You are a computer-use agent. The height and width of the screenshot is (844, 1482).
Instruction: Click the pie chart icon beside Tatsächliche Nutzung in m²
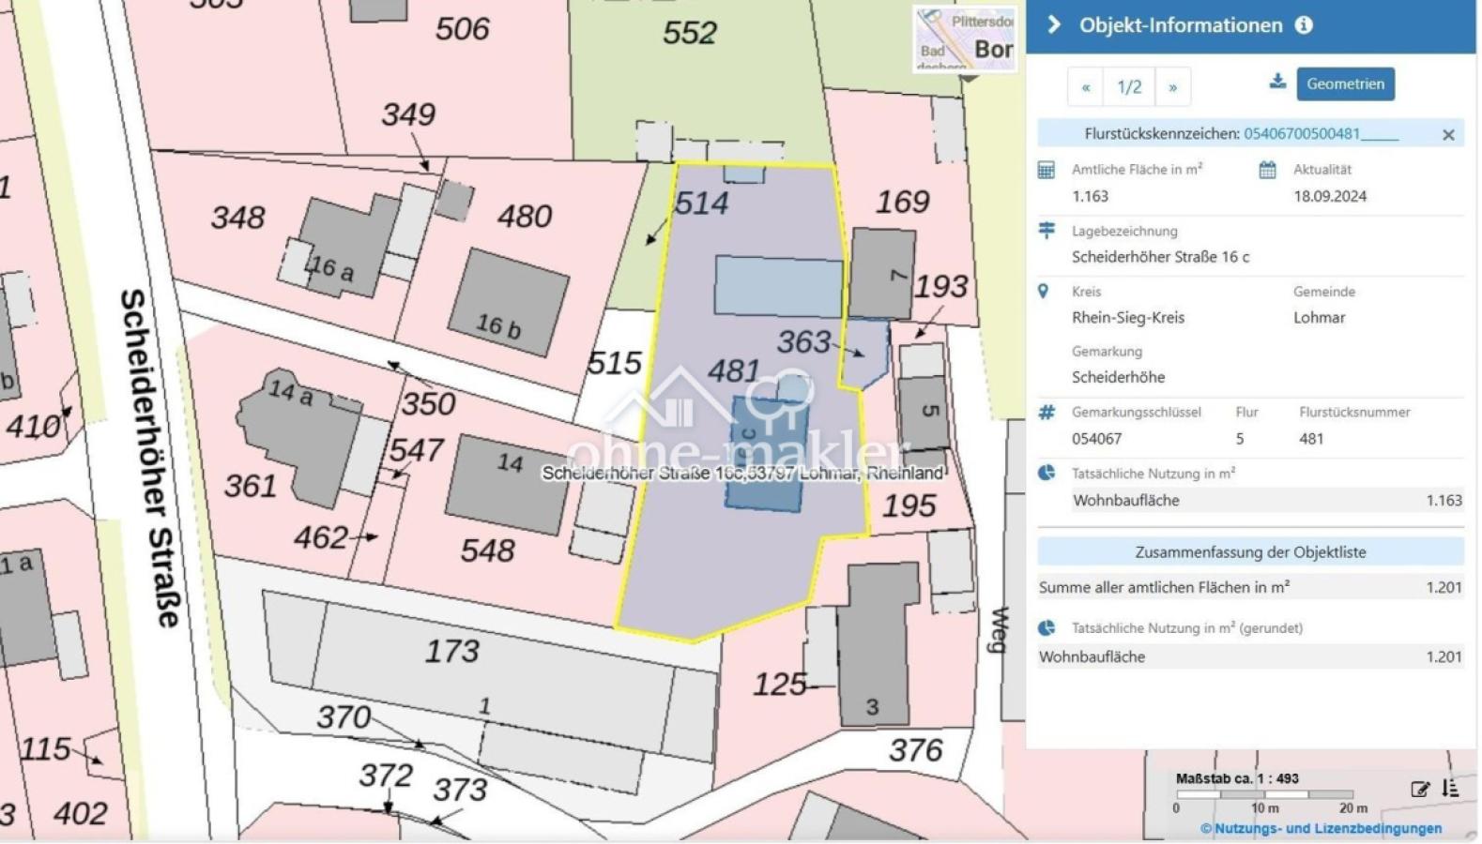click(x=1047, y=473)
